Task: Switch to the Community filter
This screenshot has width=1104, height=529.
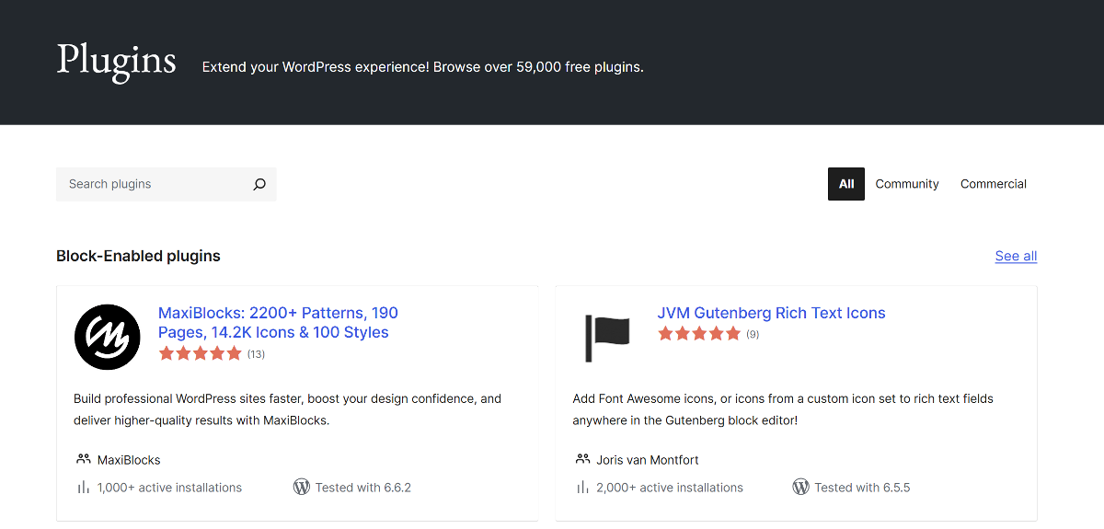Action: pos(907,184)
